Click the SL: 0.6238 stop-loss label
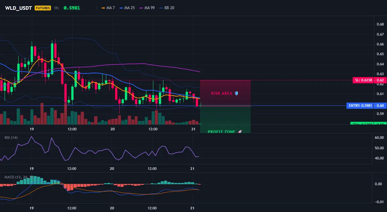This screenshot has width=387, height=212. coord(362,80)
